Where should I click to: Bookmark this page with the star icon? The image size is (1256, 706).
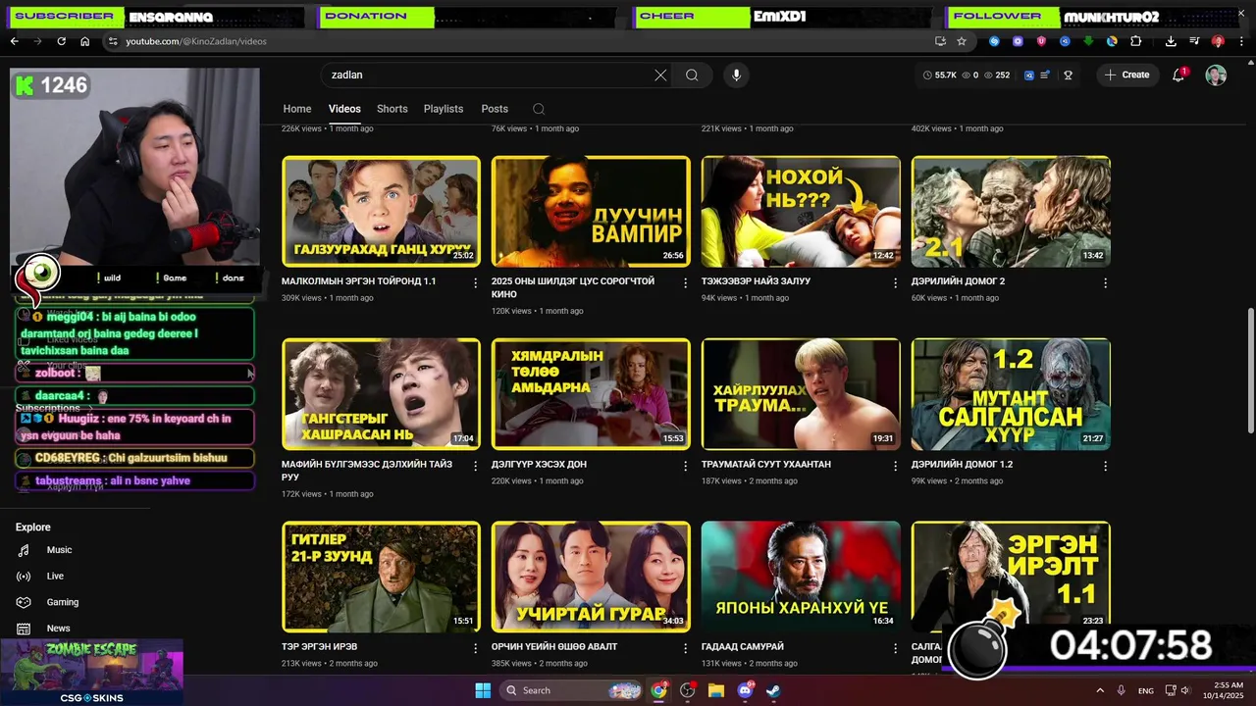click(x=962, y=41)
